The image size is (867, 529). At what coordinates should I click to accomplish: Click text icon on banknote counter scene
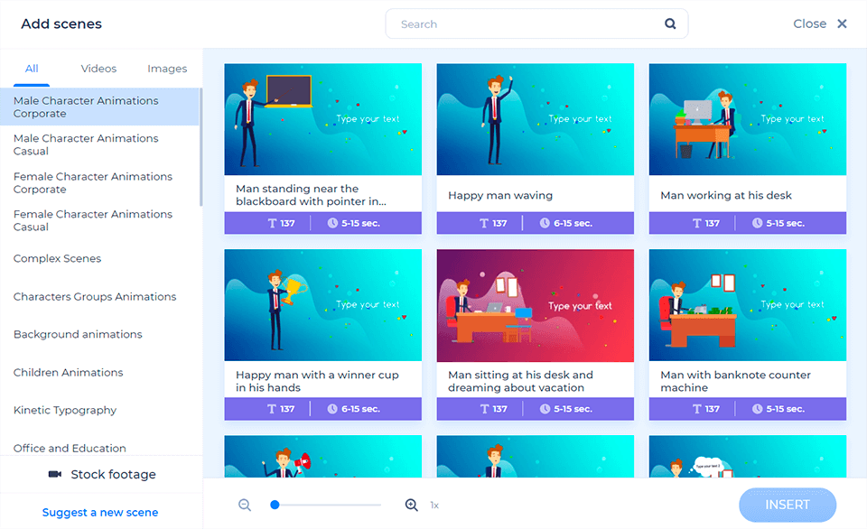click(695, 409)
